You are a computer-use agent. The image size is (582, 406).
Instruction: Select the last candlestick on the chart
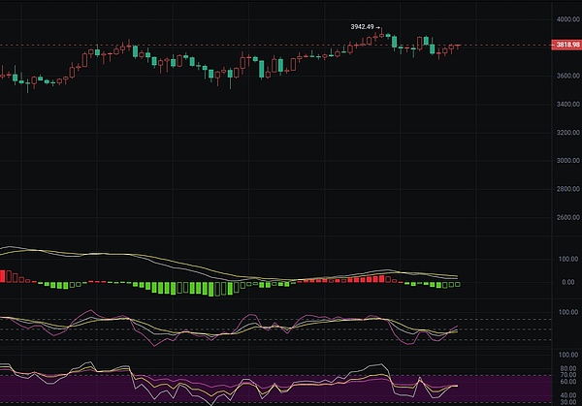(x=458, y=47)
